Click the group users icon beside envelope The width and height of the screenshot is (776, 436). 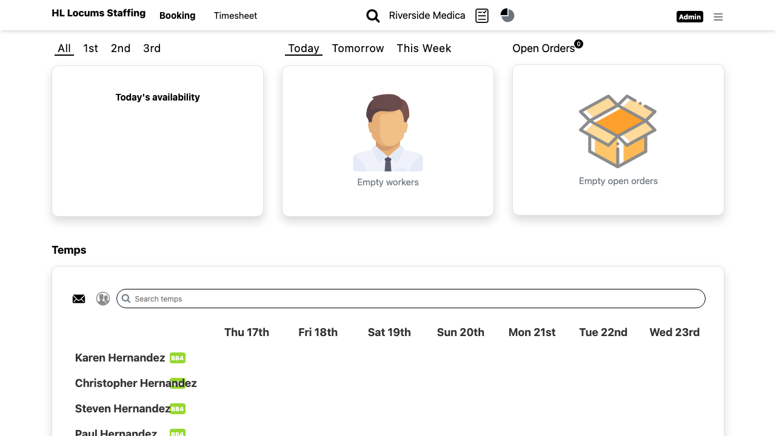(103, 299)
